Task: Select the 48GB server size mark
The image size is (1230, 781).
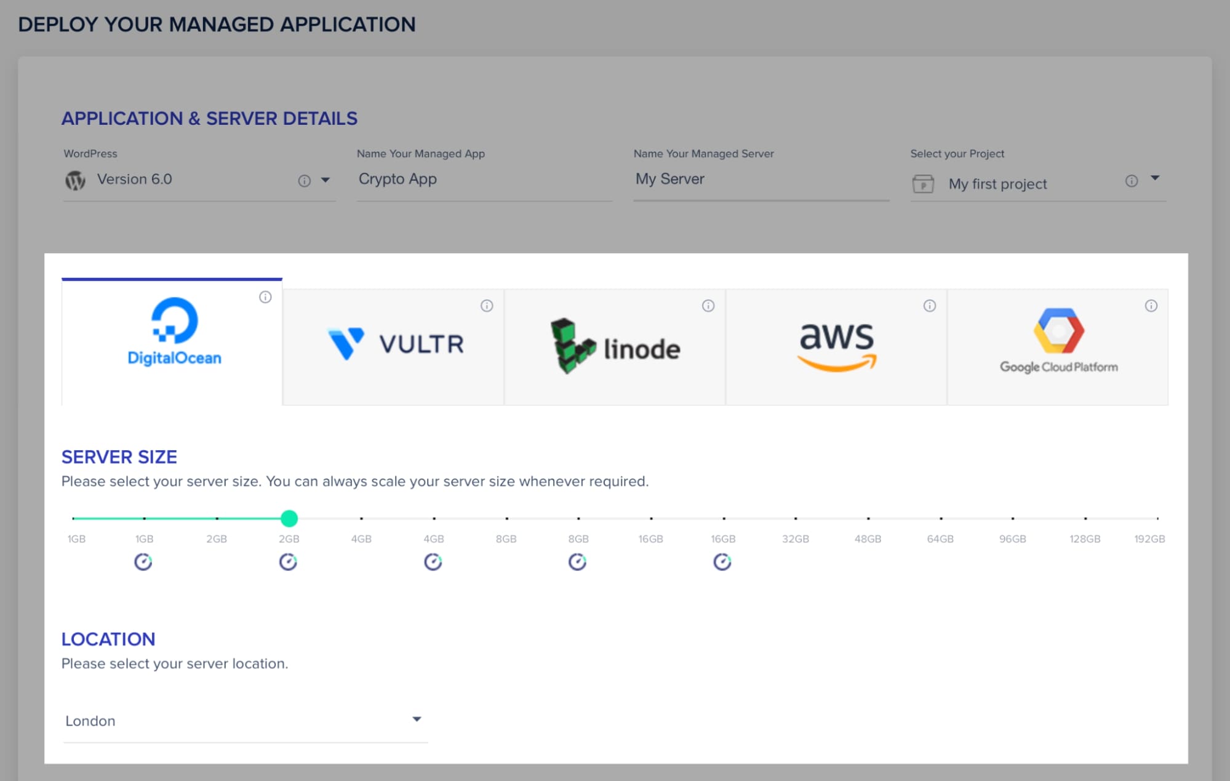Action: 868,518
